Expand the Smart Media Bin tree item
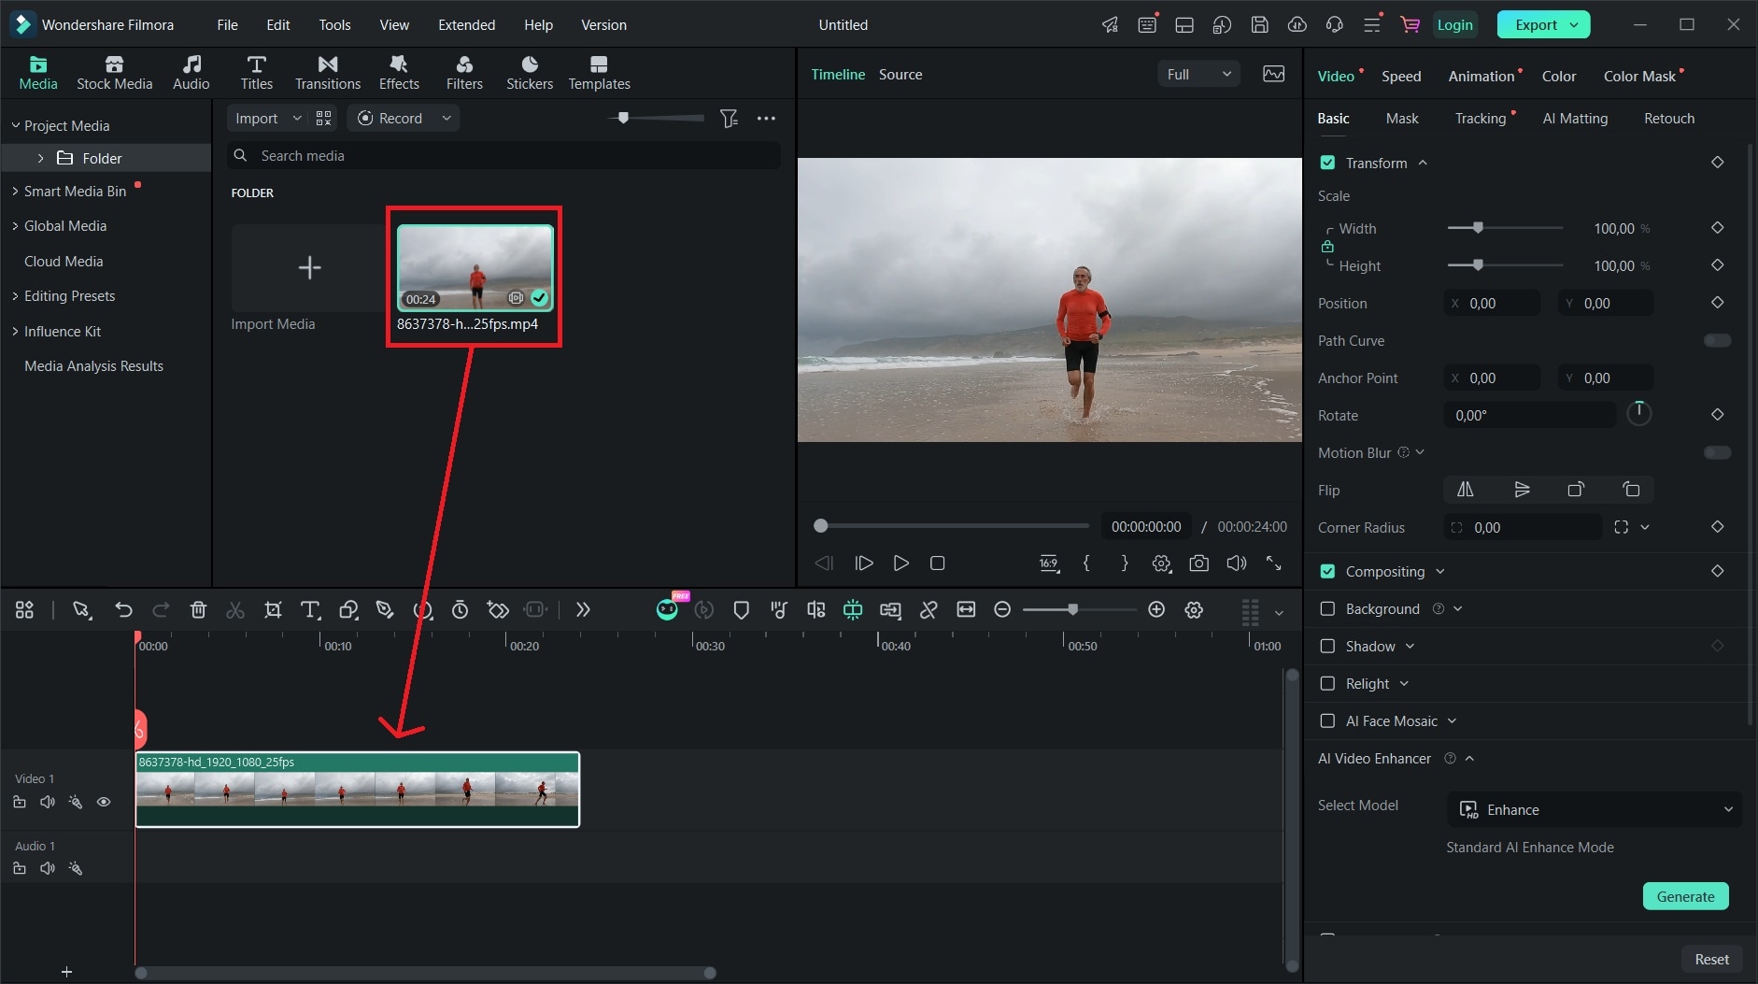This screenshot has height=984, width=1758. 15,191
